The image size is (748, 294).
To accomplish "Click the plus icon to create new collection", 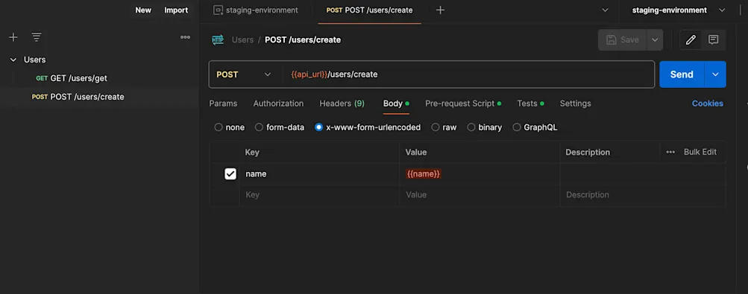I will pos(13,37).
